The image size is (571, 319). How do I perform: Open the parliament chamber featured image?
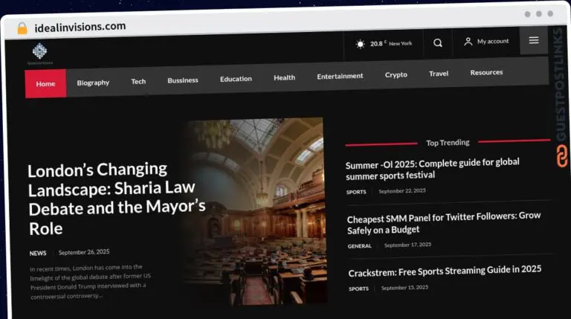255,211
